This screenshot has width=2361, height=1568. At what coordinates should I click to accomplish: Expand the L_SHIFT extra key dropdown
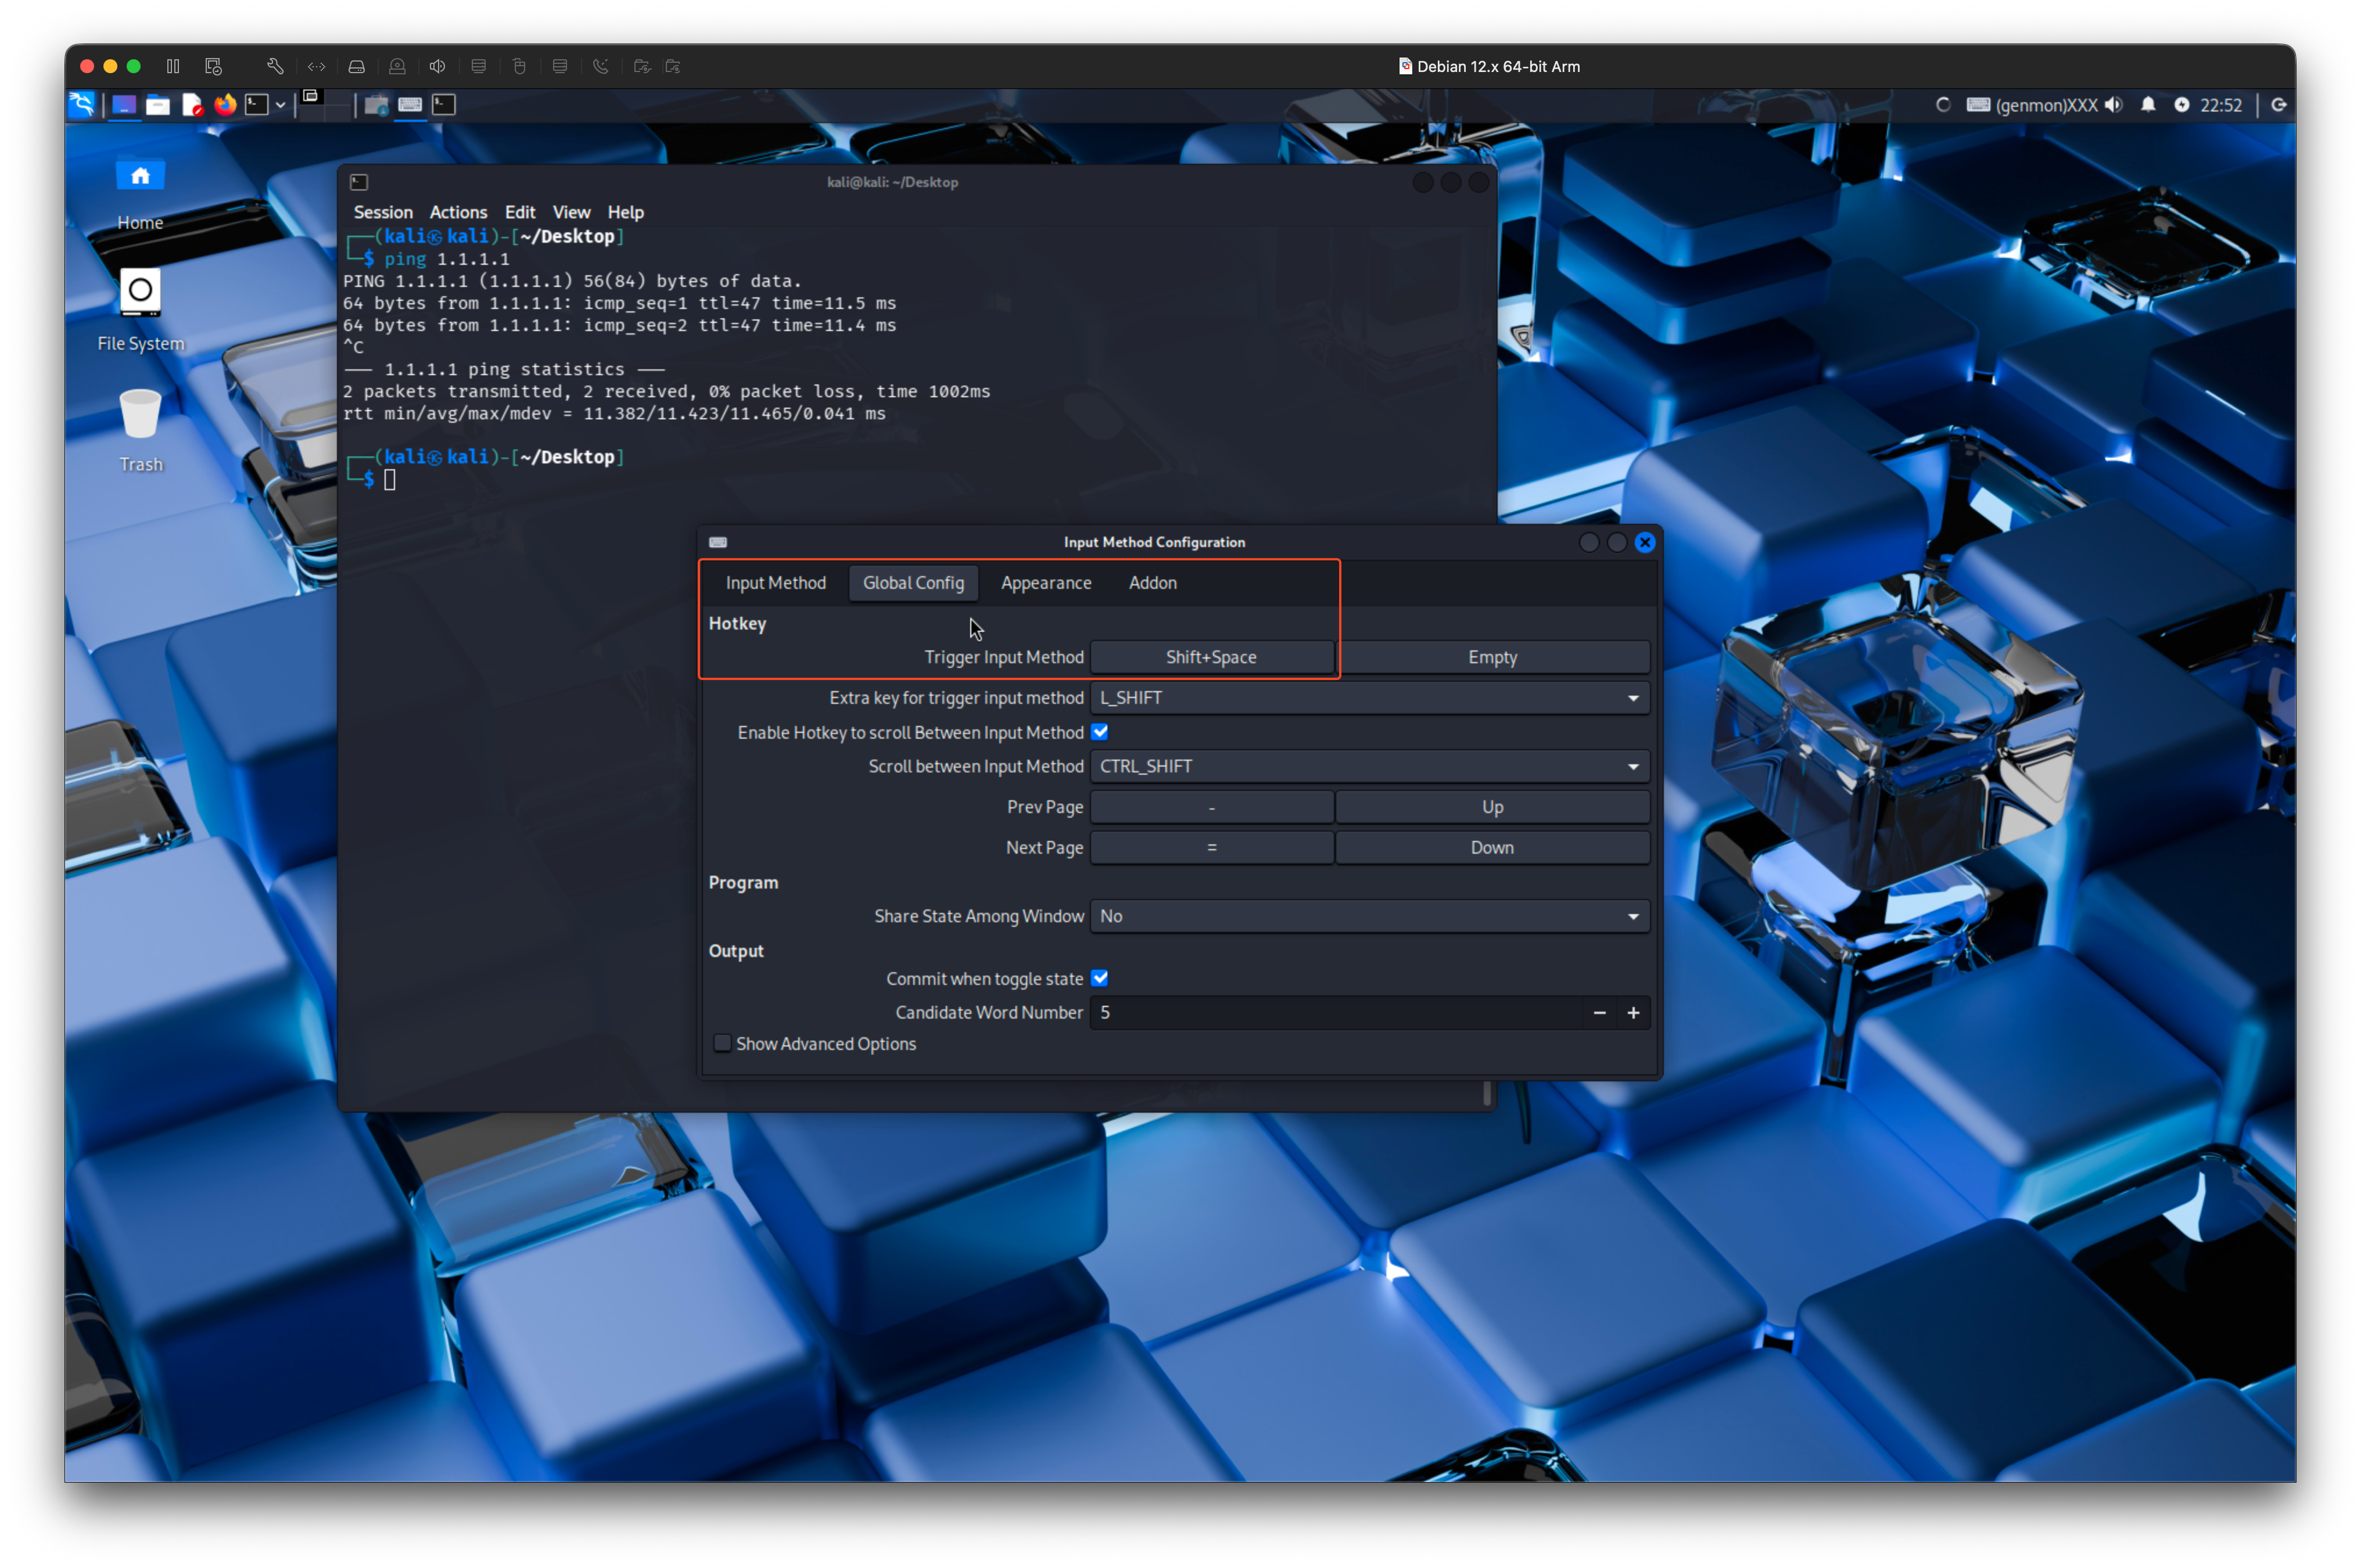click(x=1369, y=698)
